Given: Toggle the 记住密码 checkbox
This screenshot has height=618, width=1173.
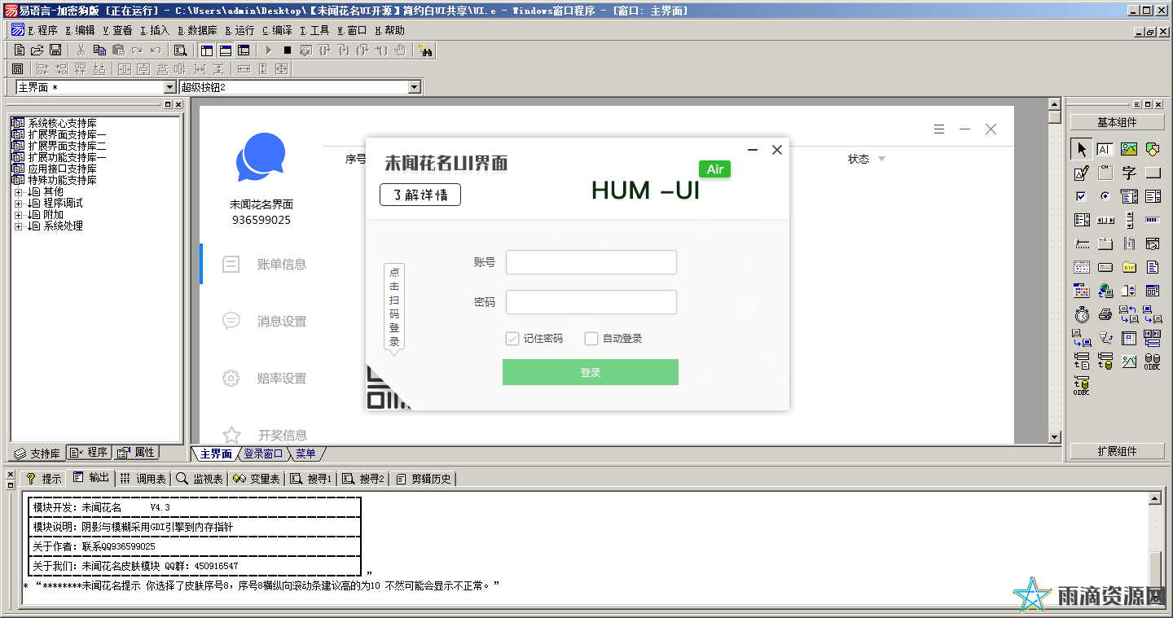Looking at the screenshot, I should point(512,339).
